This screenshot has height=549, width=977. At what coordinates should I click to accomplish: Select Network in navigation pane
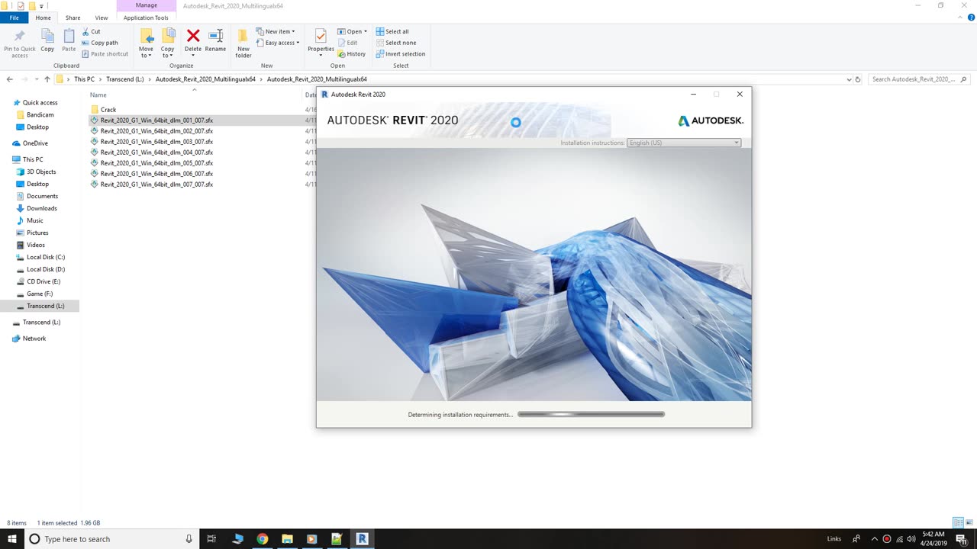(34, 339)
